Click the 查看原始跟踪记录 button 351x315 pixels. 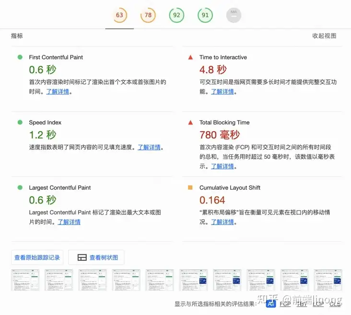tap(37, 258)
